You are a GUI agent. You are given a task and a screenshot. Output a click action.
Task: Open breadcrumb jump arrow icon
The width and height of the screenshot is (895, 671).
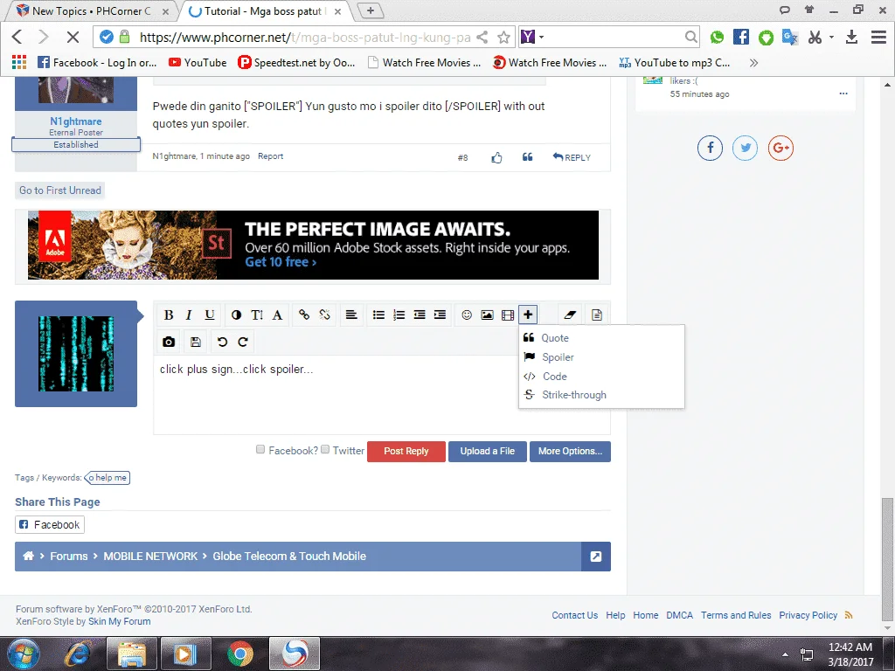[x=595, y=557]
